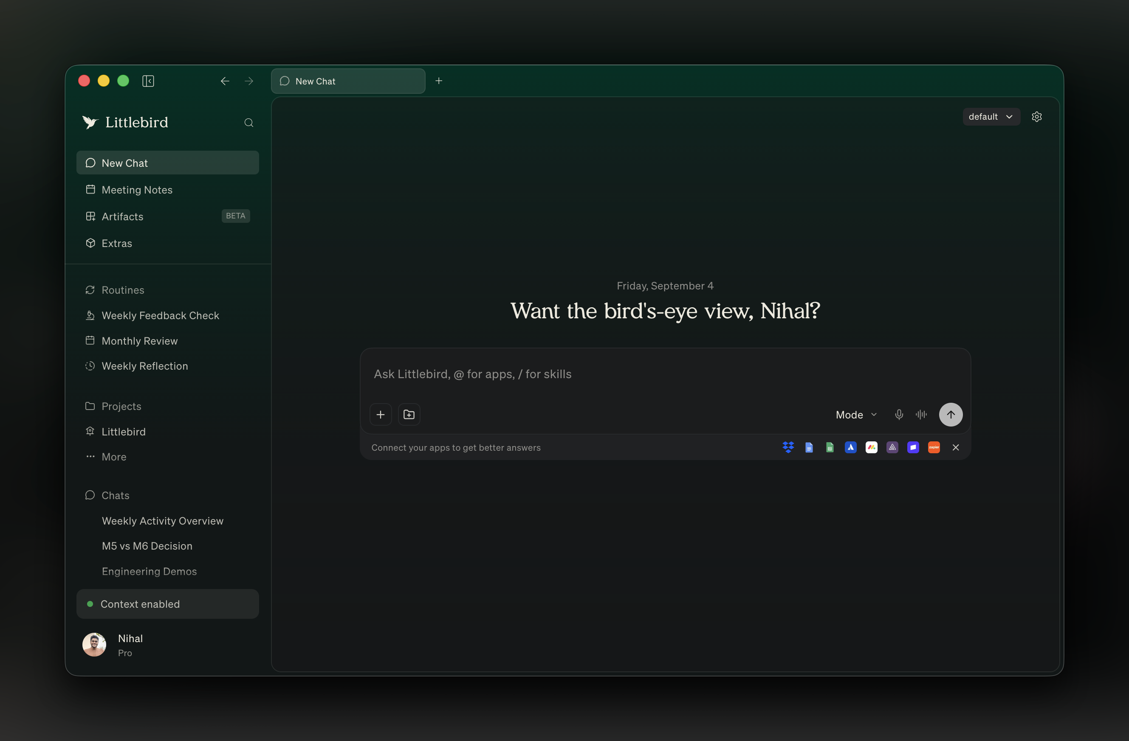Open search with the magnifier icon
Screen dimensions: 1129x741
[x=248, y=123]
